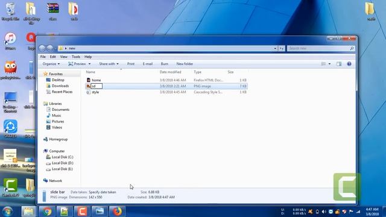The width and height of the screenshot is (386, 217).
Task: Click the PNG image file icon
Action: click(x=88, y=86)
